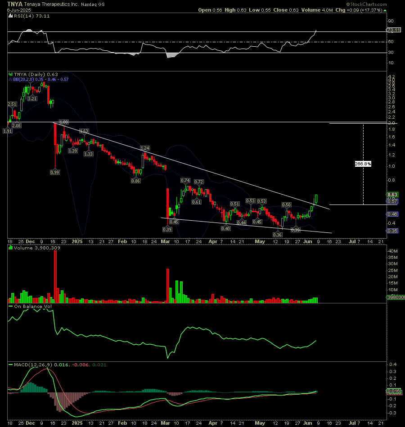Click the 1.63 price annotation
The height and width of the screenshot is (427, 405).
click(x=84, y=131)
